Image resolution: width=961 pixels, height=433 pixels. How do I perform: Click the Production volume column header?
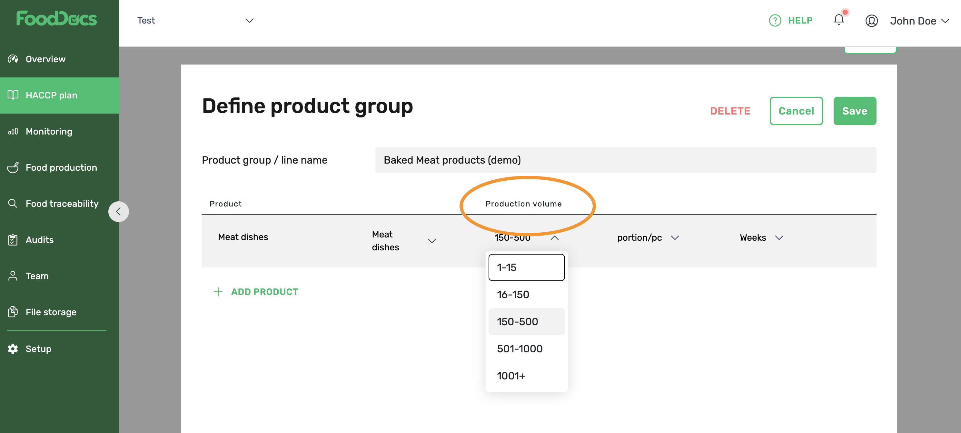[x=523, y=204]
